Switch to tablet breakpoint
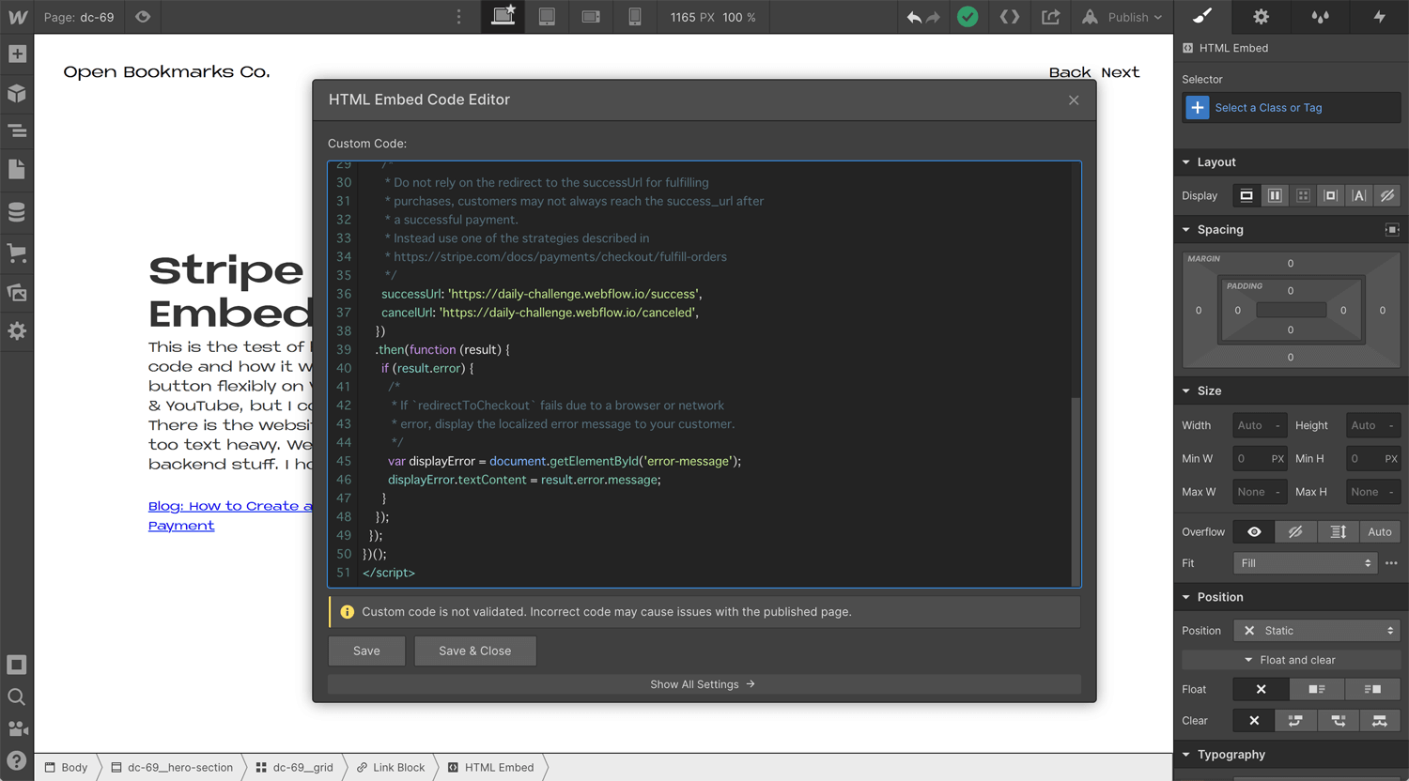The height and width of the screenshot is (781, 1409). click(x=547, y=17)
